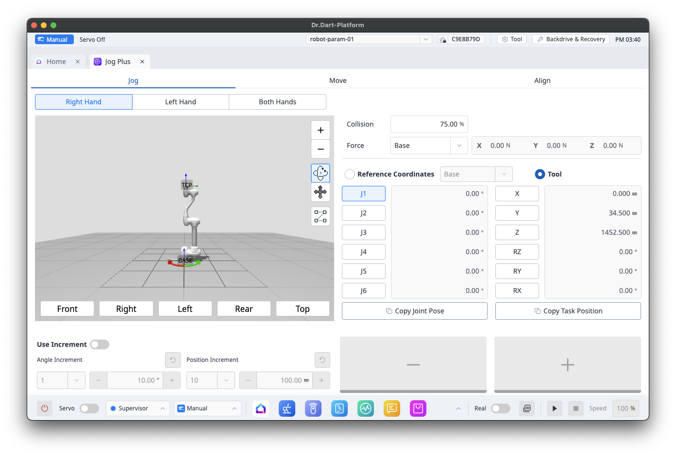Select the Left Hand option

pyautogui.click(x=181, y=102)
